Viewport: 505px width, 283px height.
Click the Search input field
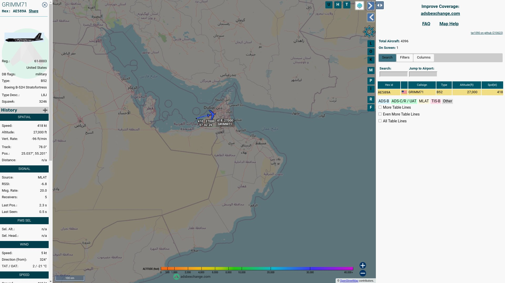coord(393,74)
